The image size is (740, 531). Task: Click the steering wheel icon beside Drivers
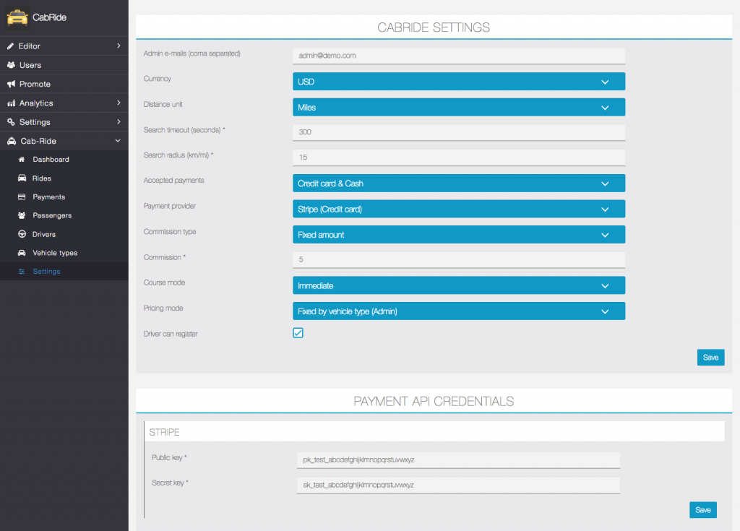[22, 235]
